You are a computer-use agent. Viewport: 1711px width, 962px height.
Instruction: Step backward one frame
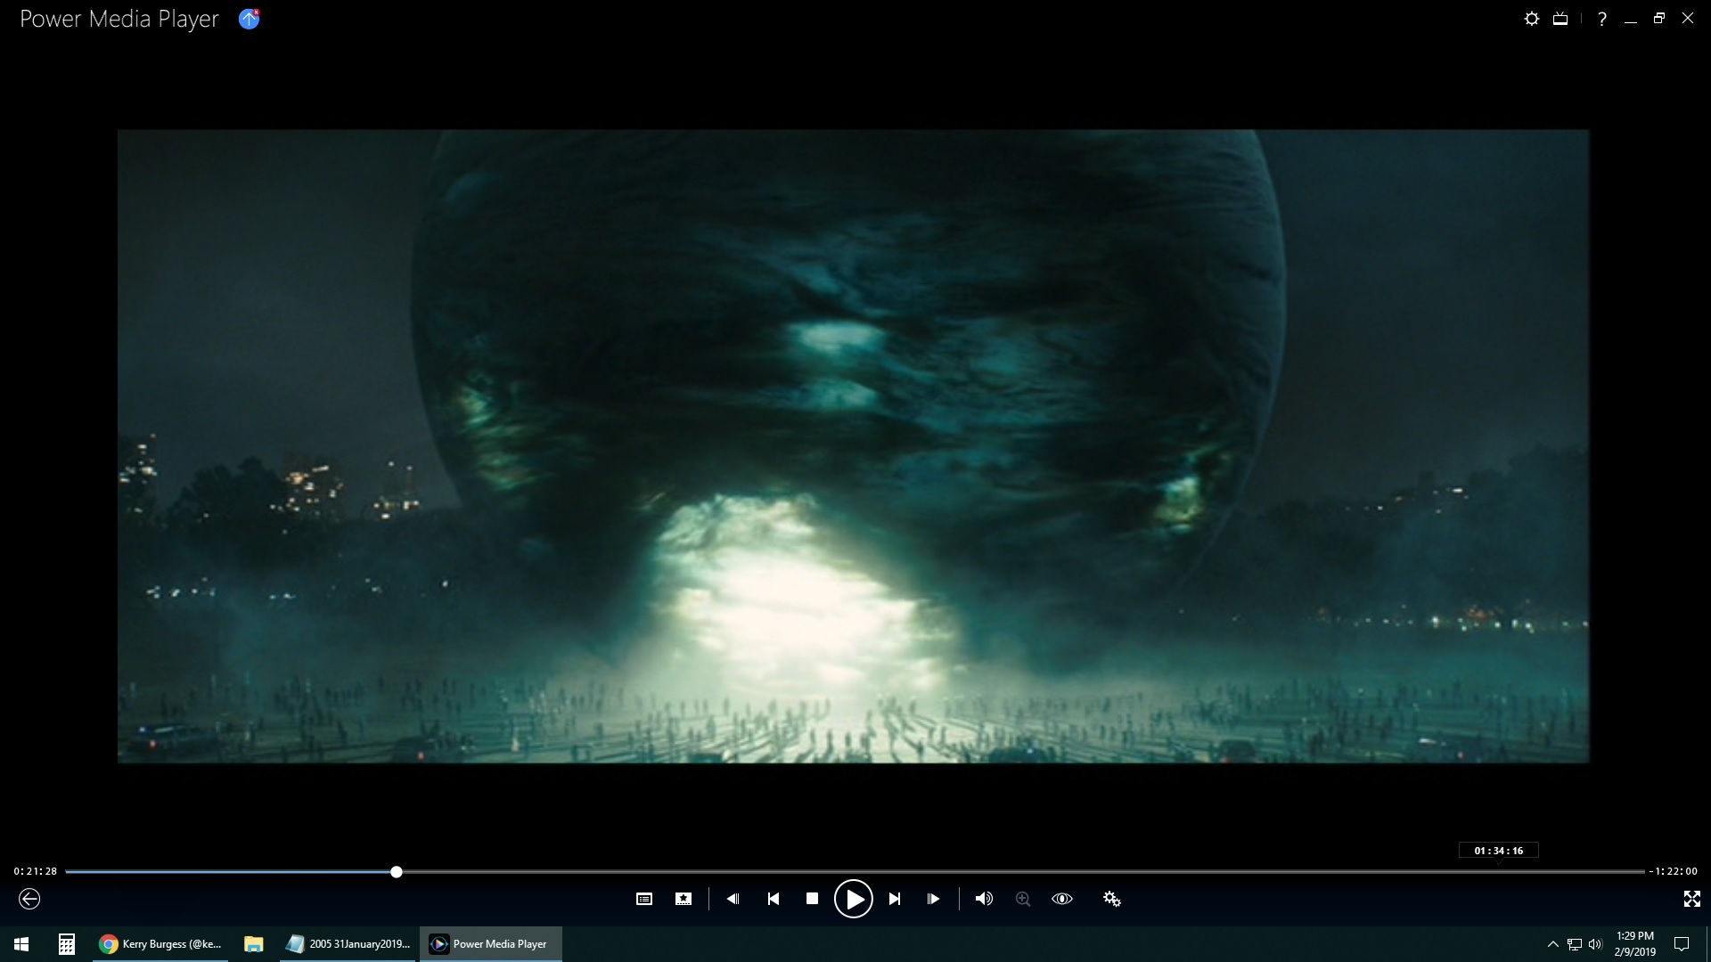pyautogui.click(x=733, y=899)
